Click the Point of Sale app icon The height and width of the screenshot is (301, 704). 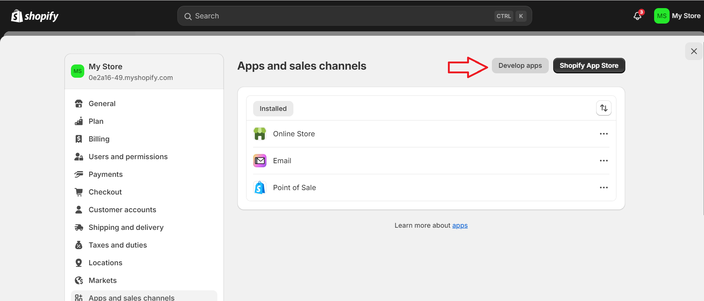pyautogui.click(x=260, y=188)
